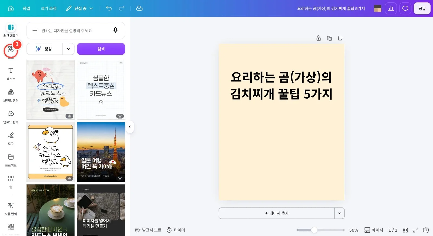Click the 공유 button

click(422, 8)
